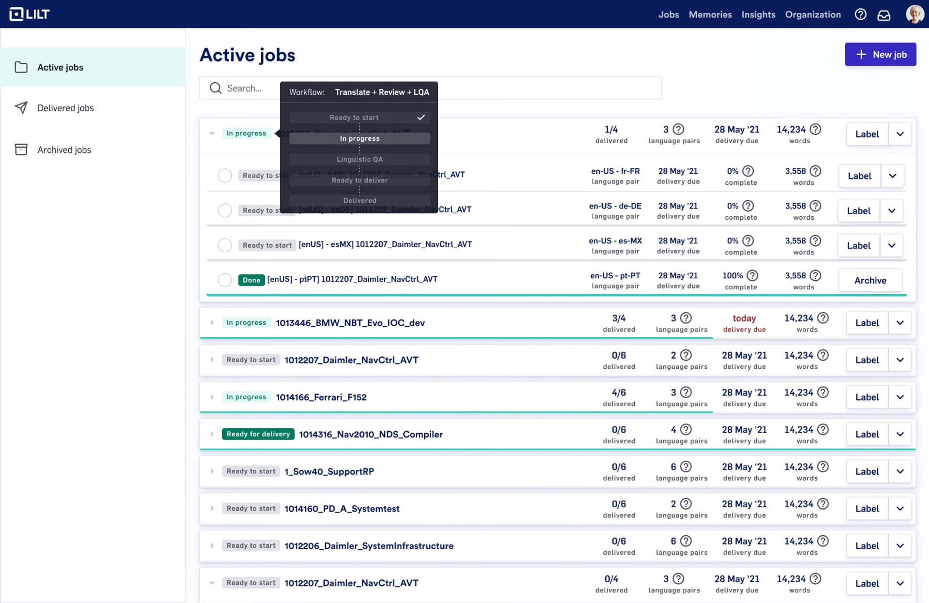
Task: Open the user profile avatar
Action: (914, 14)
